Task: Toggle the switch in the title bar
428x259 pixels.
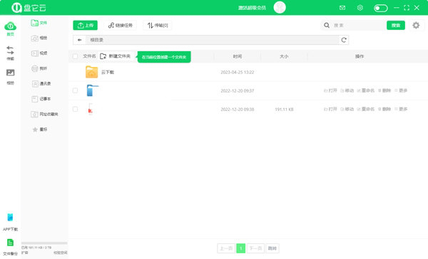Action: [380, 8]
